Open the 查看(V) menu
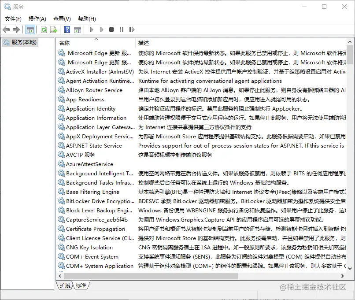 point(62,19)
